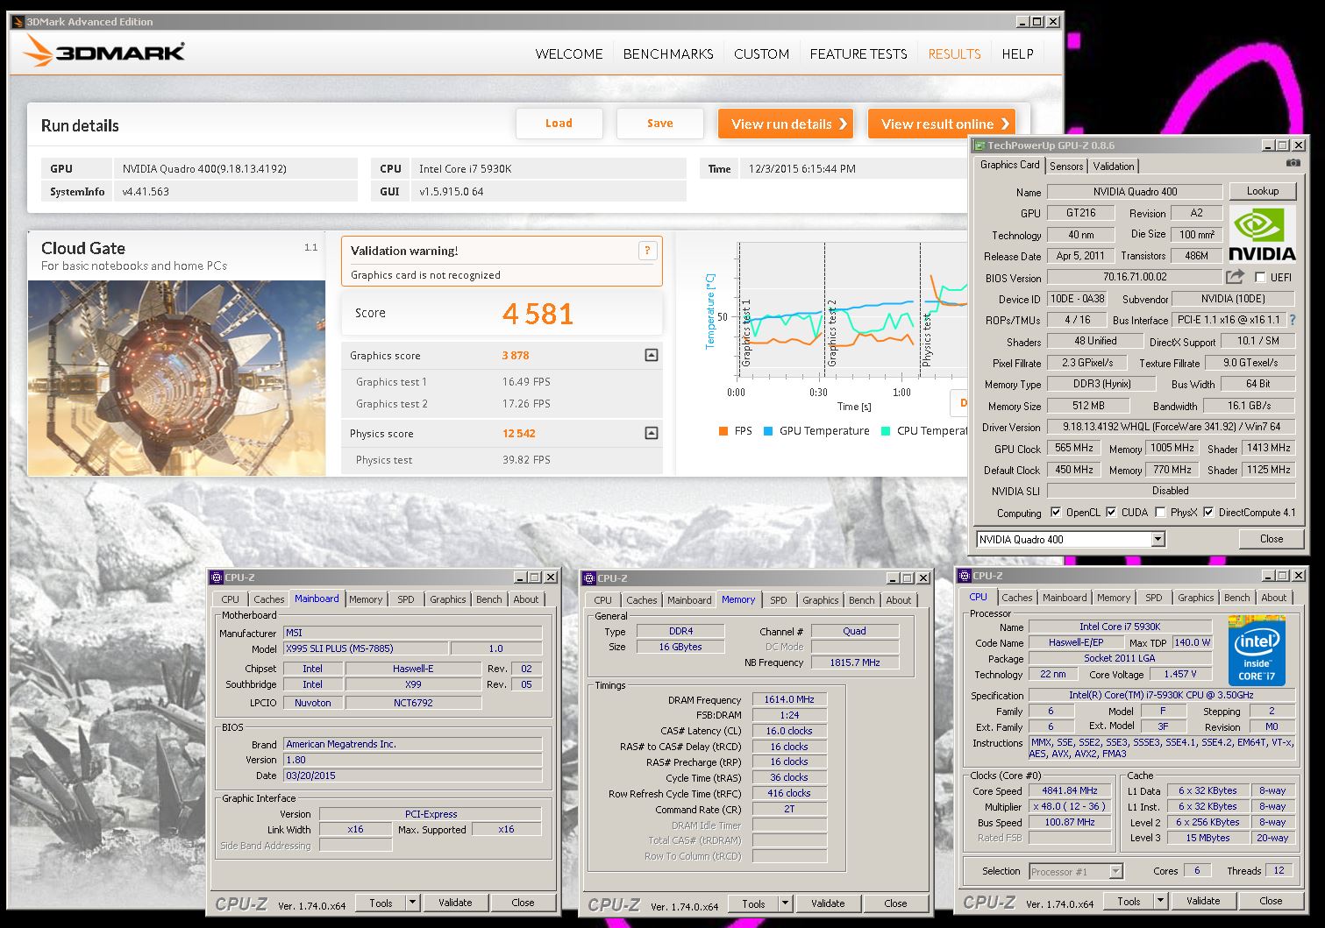The width and height of the screenshot is (1325, 928).
Task: Click the bus interface question mark in GPU-Z
Action: click(x=1292, y=320)
